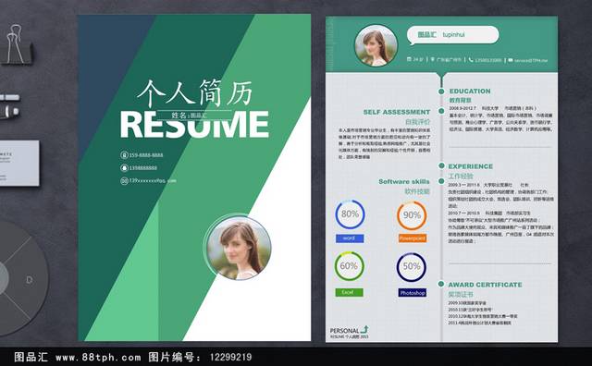This screenshot has height=366, width=592.
Task: Click the timeline dot beside Software skills
Action: (441, 181)
